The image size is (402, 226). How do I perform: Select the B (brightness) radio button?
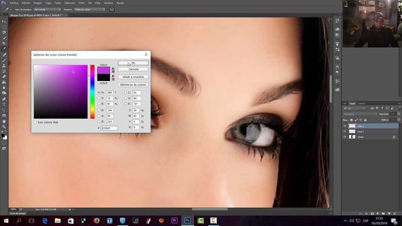tap(99, 104)
